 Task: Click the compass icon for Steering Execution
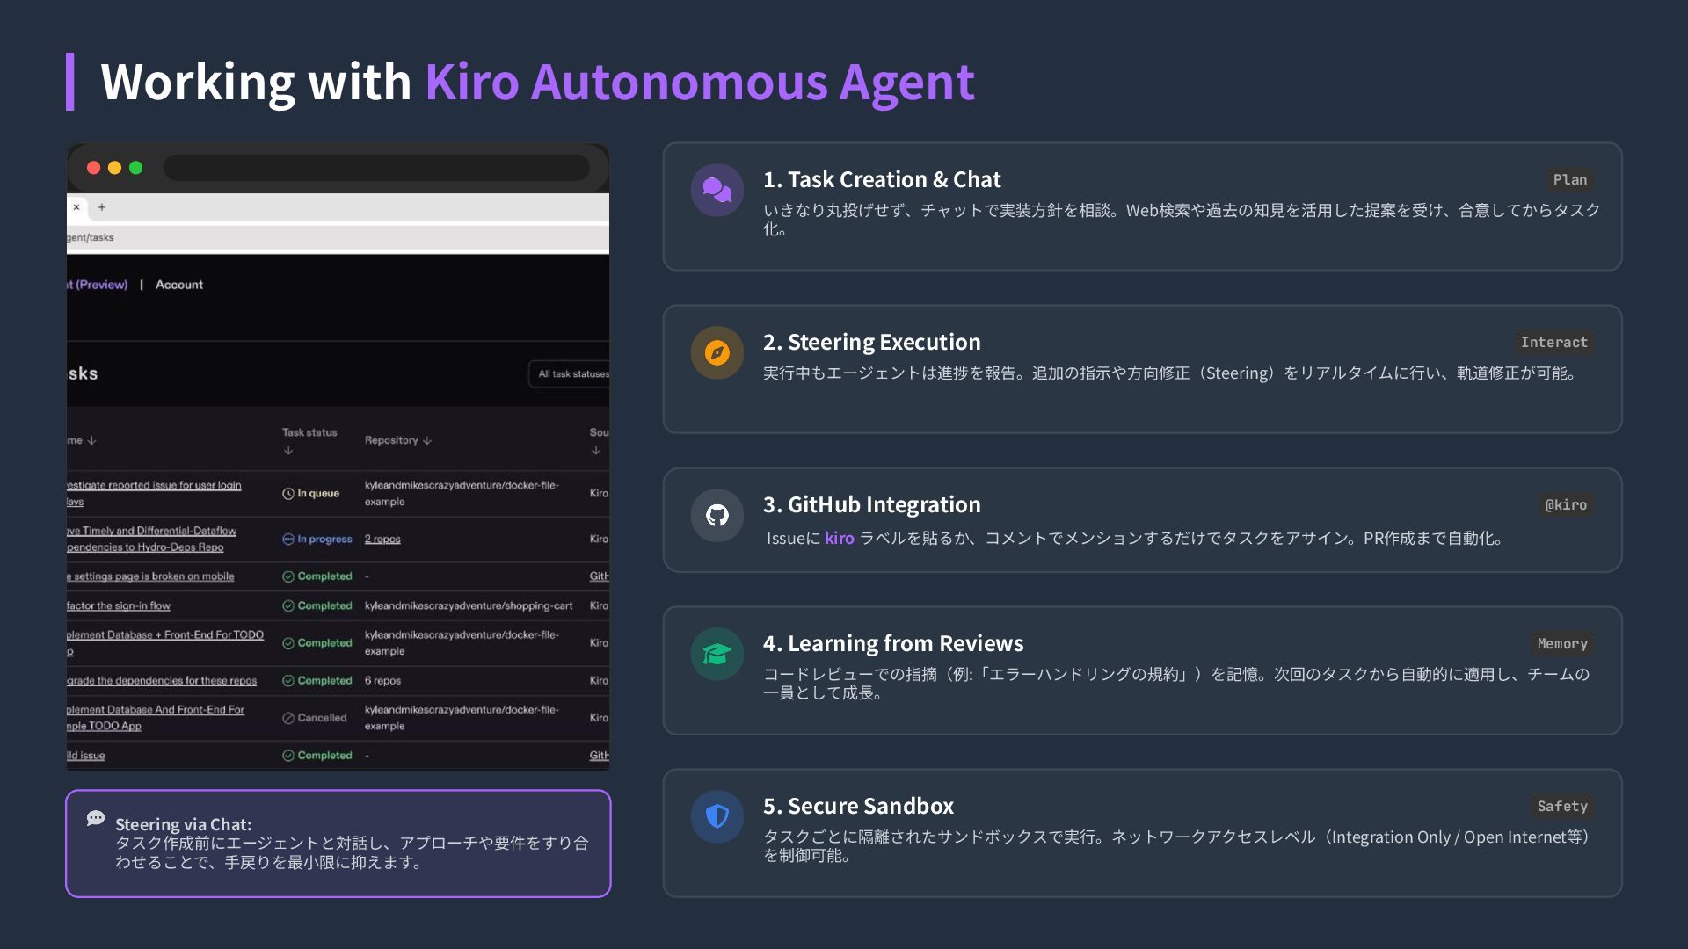click(x=717, y=352)
